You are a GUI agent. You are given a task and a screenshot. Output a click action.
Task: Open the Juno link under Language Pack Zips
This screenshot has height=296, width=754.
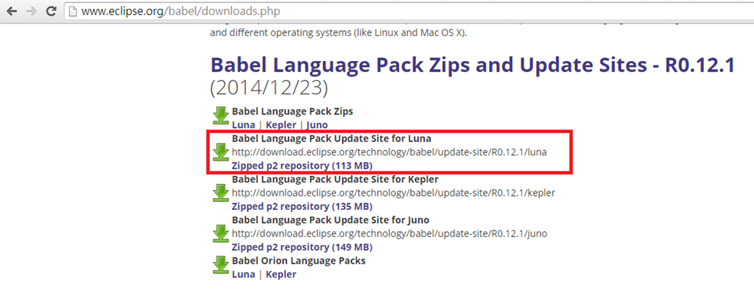tap(317, 125)
